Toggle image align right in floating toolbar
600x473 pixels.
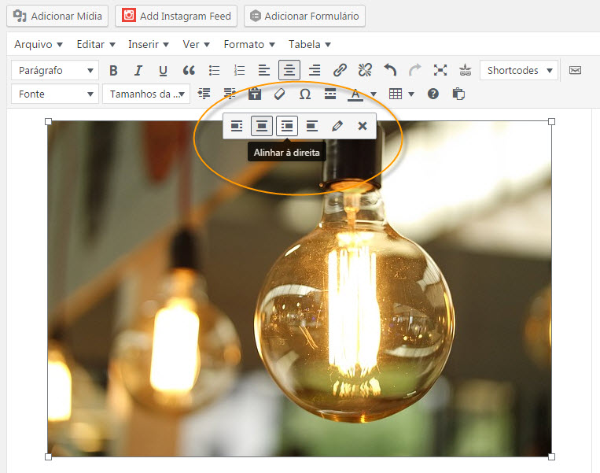point(287,126)
